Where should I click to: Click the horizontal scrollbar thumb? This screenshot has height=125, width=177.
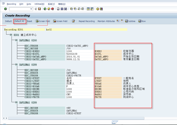coord(76,118)
